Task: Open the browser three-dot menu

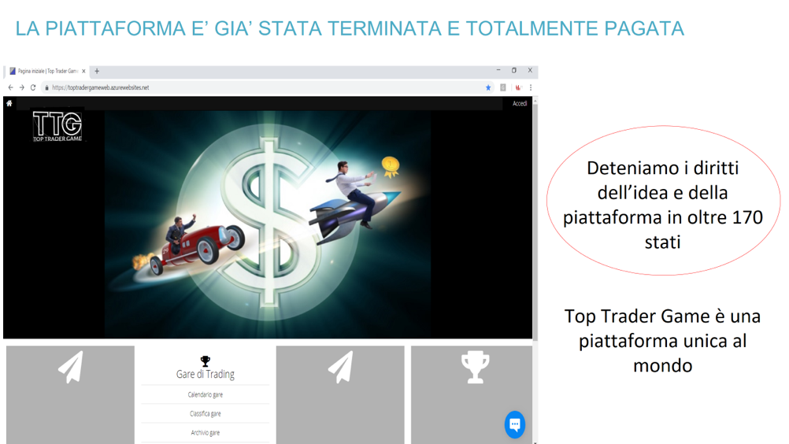Action: 531,87
